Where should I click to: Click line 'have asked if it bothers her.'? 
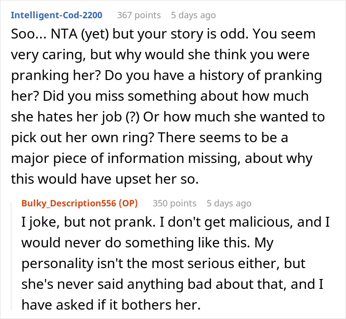111,305
